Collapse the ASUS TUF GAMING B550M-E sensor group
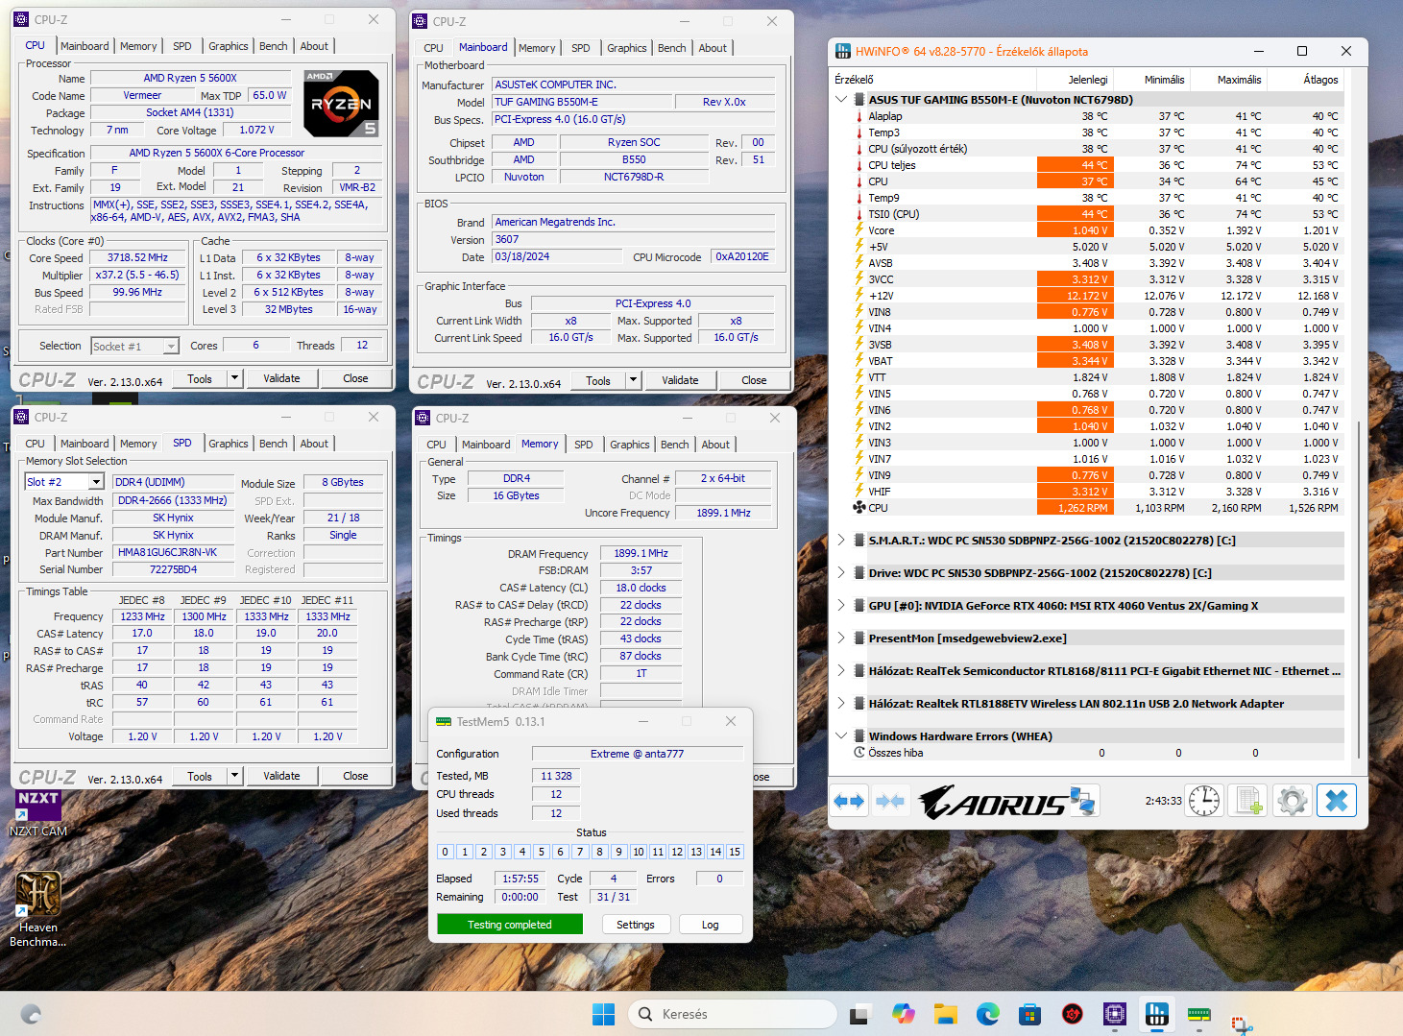Screen dimensions: 1403x1036 pos(841,99)
